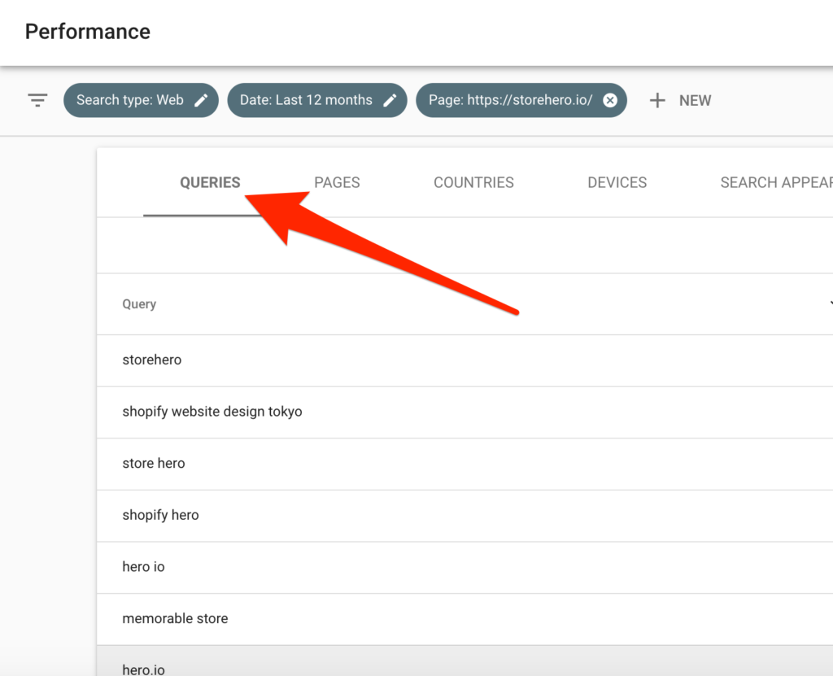
Task: Switch to the Search Appearance tab
Action: pos(776,183)
